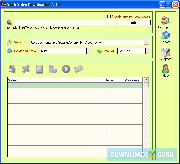Enable autostart downloads checkbox
The width and height of the screenshot is (180, 164).
(x=109, y=17)
